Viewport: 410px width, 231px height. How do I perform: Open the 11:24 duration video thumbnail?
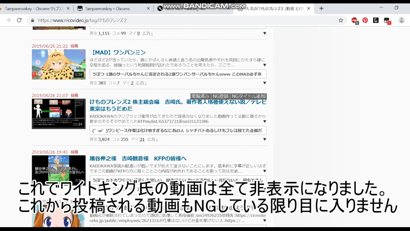click(59, 114)
